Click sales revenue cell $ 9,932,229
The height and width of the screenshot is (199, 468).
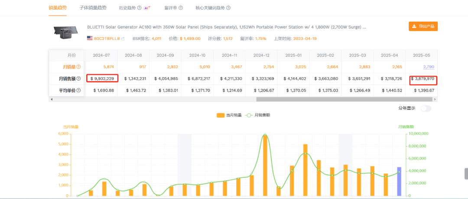click(102, 78)
